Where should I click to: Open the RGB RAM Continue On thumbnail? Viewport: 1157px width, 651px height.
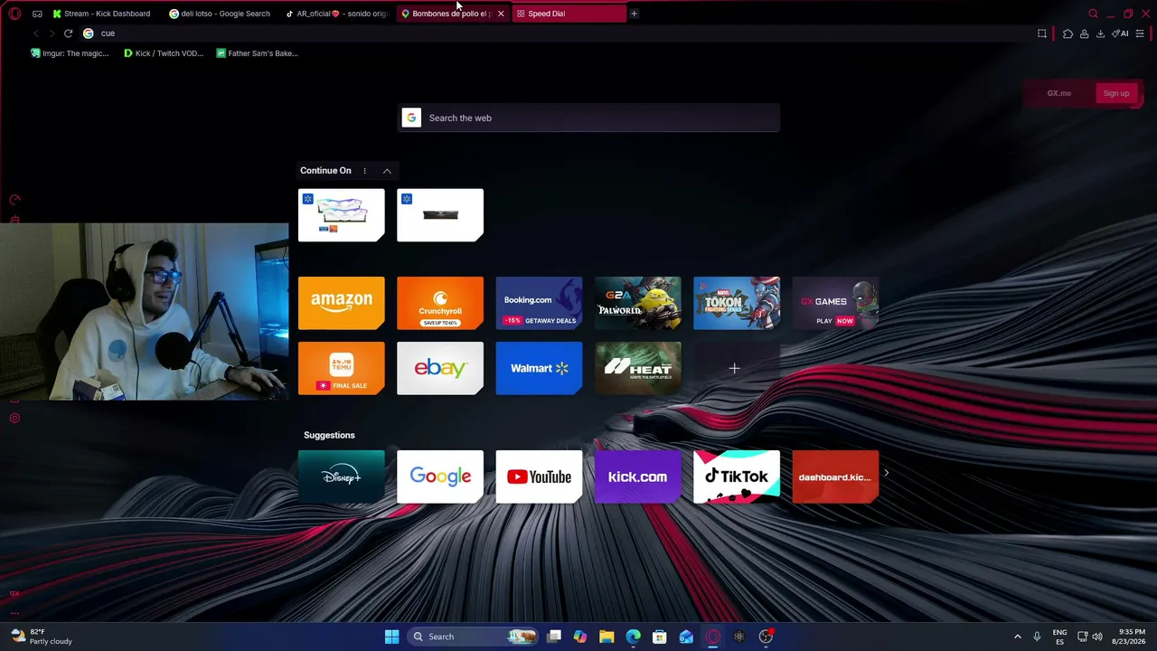coord(341,215)
